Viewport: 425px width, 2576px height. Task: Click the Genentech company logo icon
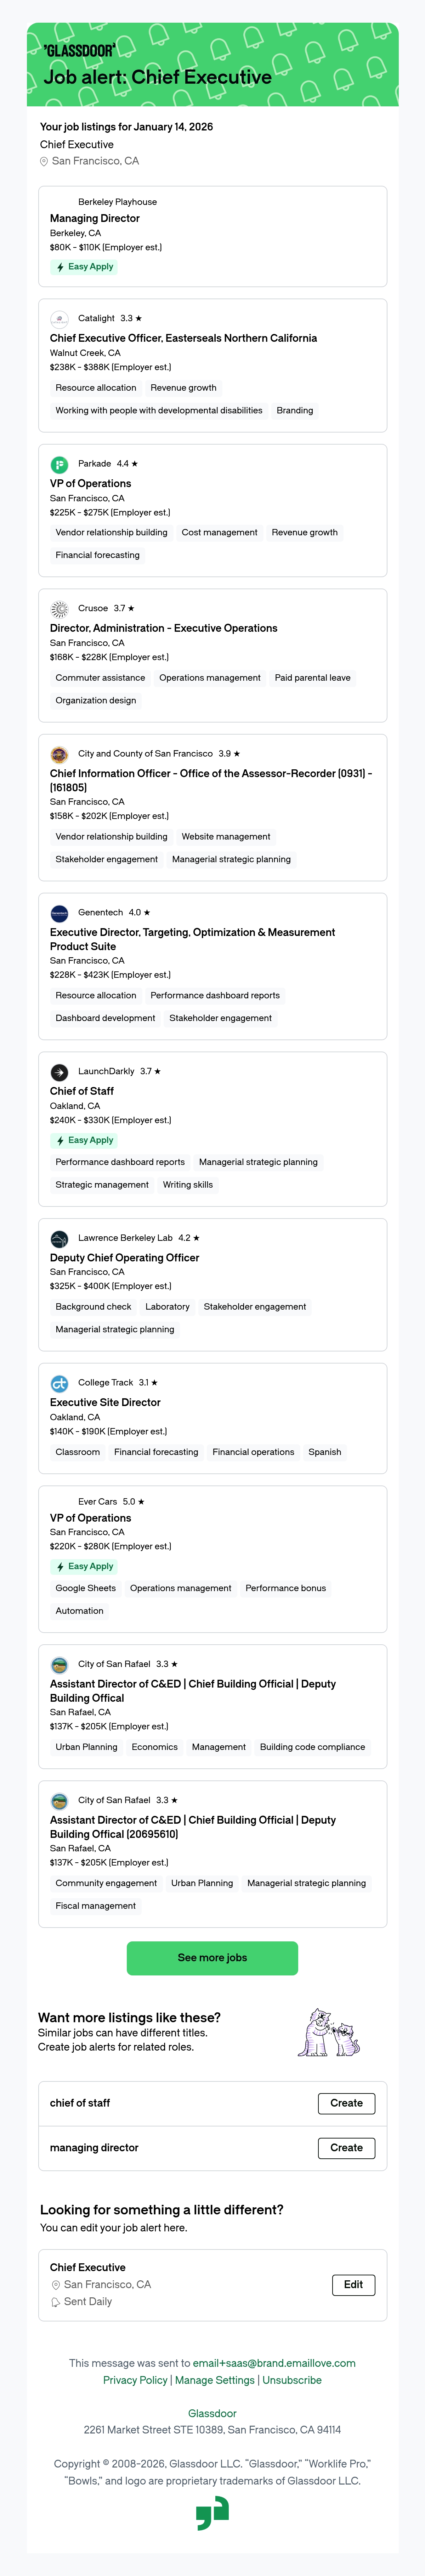click(x=59, y=913)
